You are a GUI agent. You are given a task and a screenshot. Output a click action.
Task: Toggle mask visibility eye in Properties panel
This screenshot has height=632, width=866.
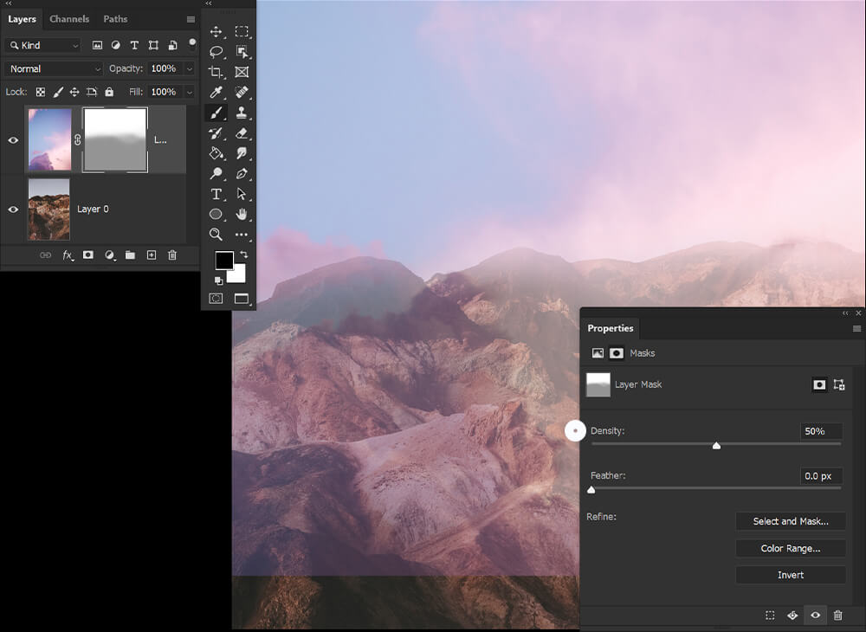815,615
